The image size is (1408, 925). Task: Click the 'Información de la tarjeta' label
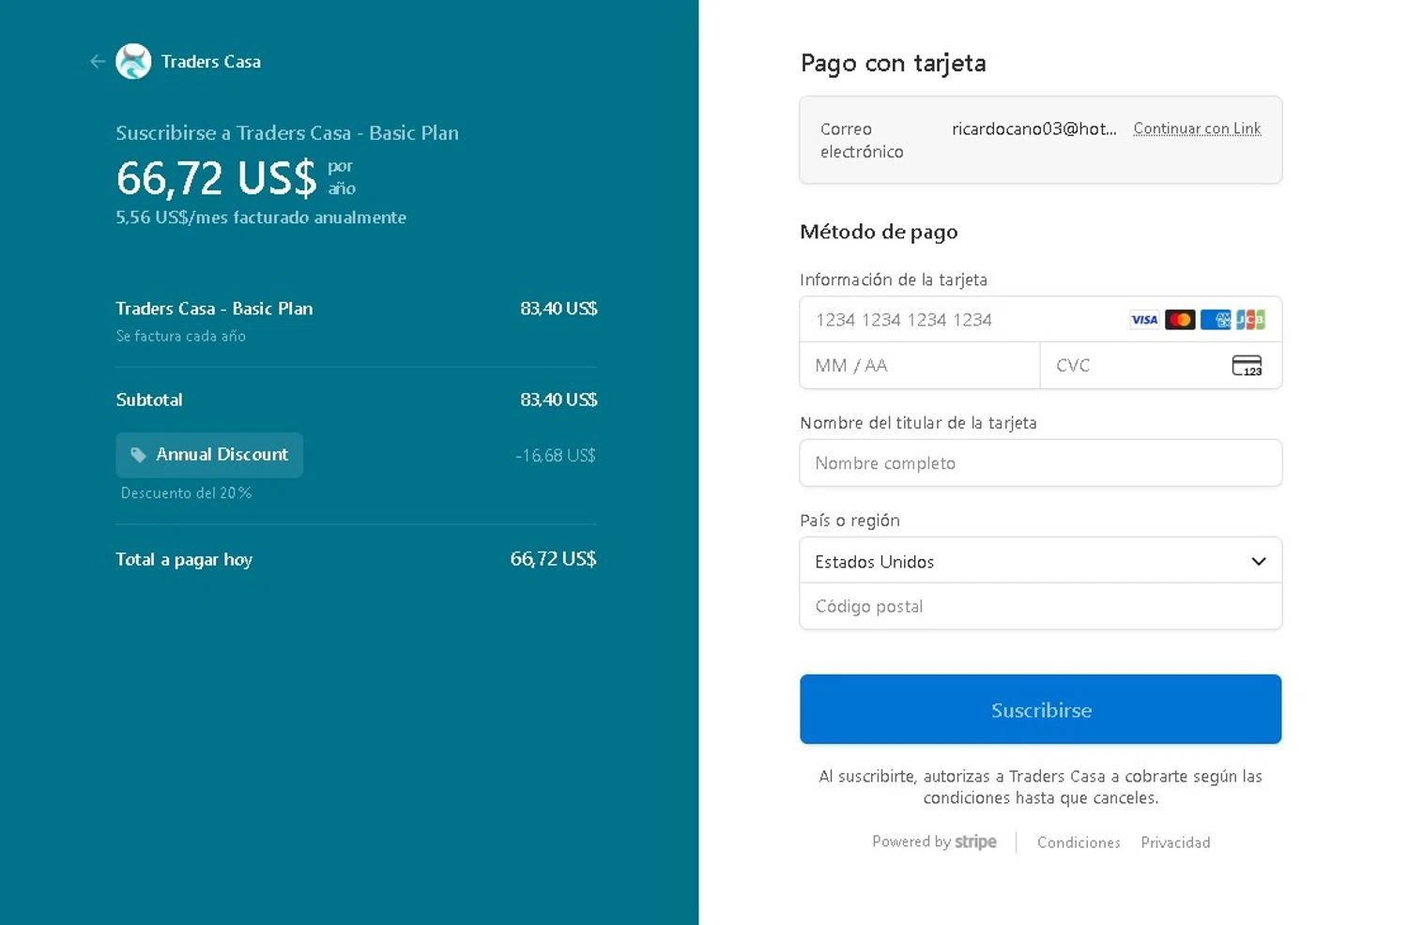point(894,280)
